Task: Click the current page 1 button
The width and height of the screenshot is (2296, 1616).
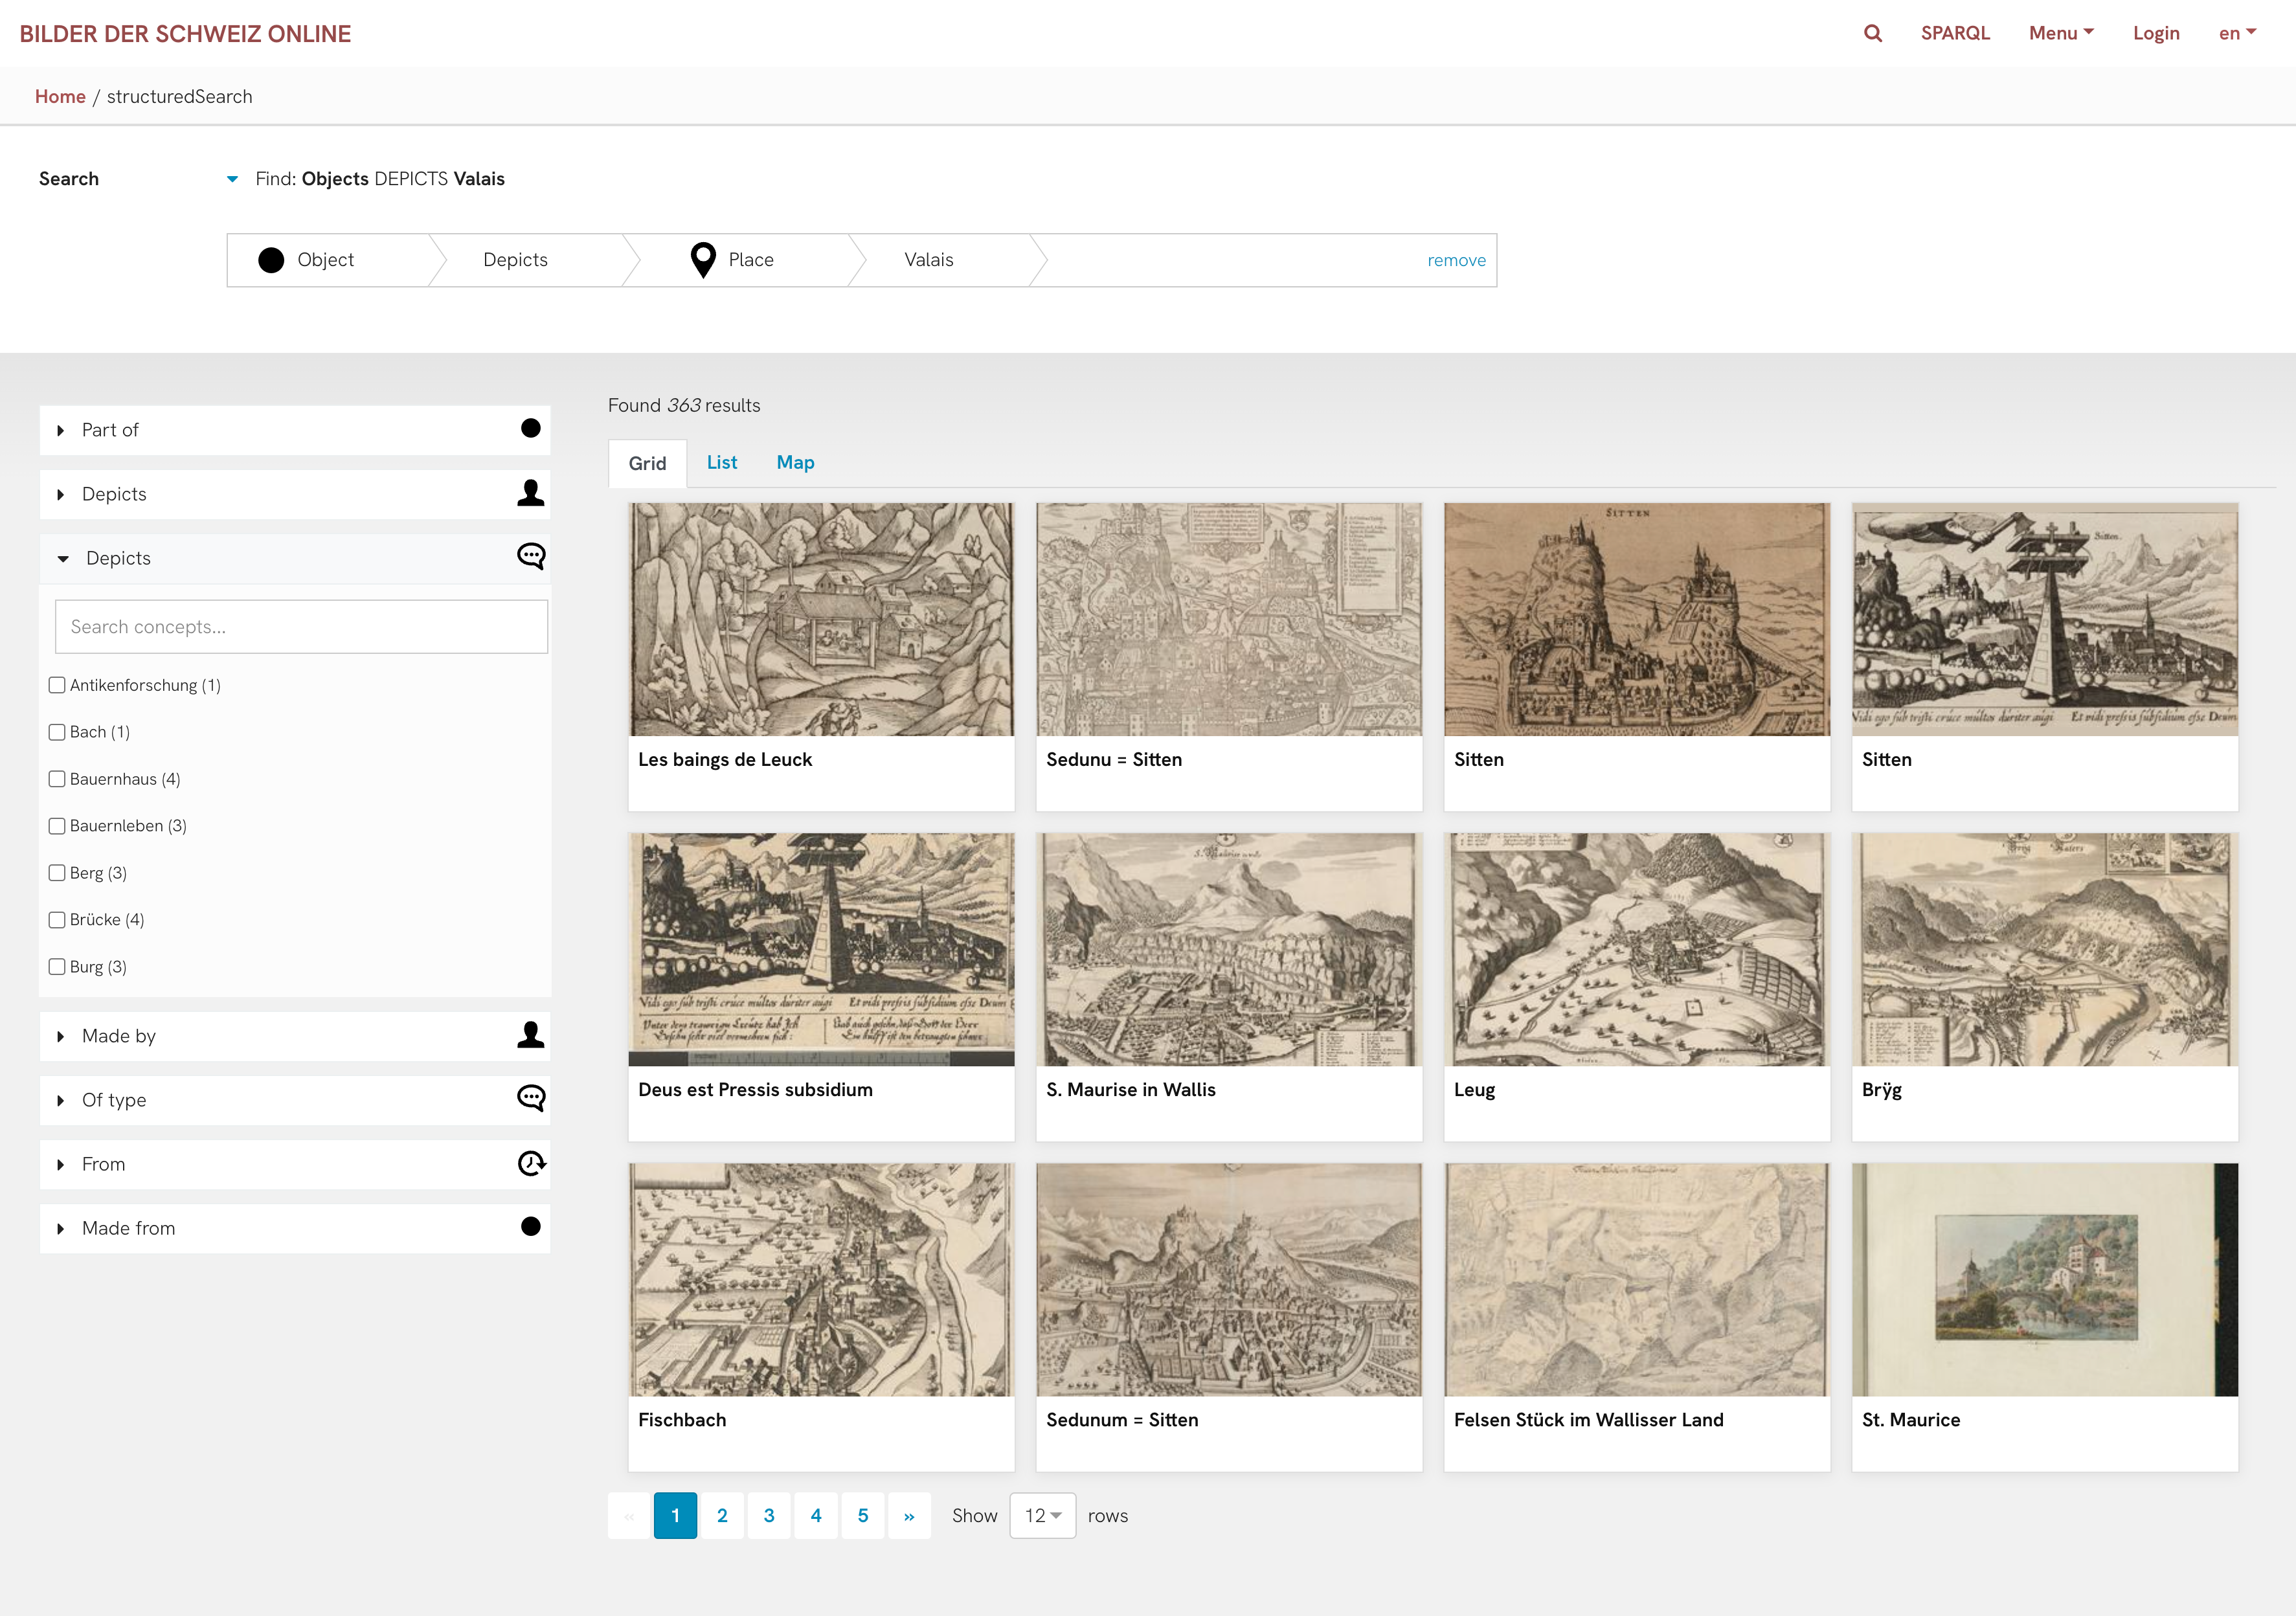Action: coord(675,1516)
